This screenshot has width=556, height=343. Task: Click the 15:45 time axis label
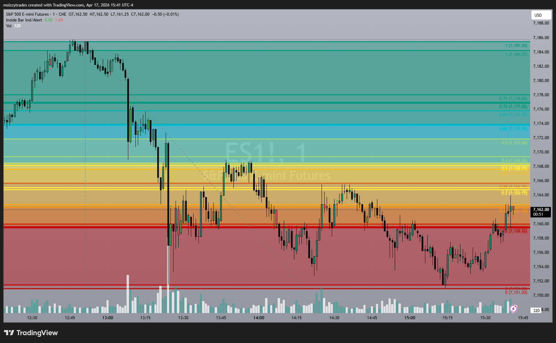tap(523, 318)
